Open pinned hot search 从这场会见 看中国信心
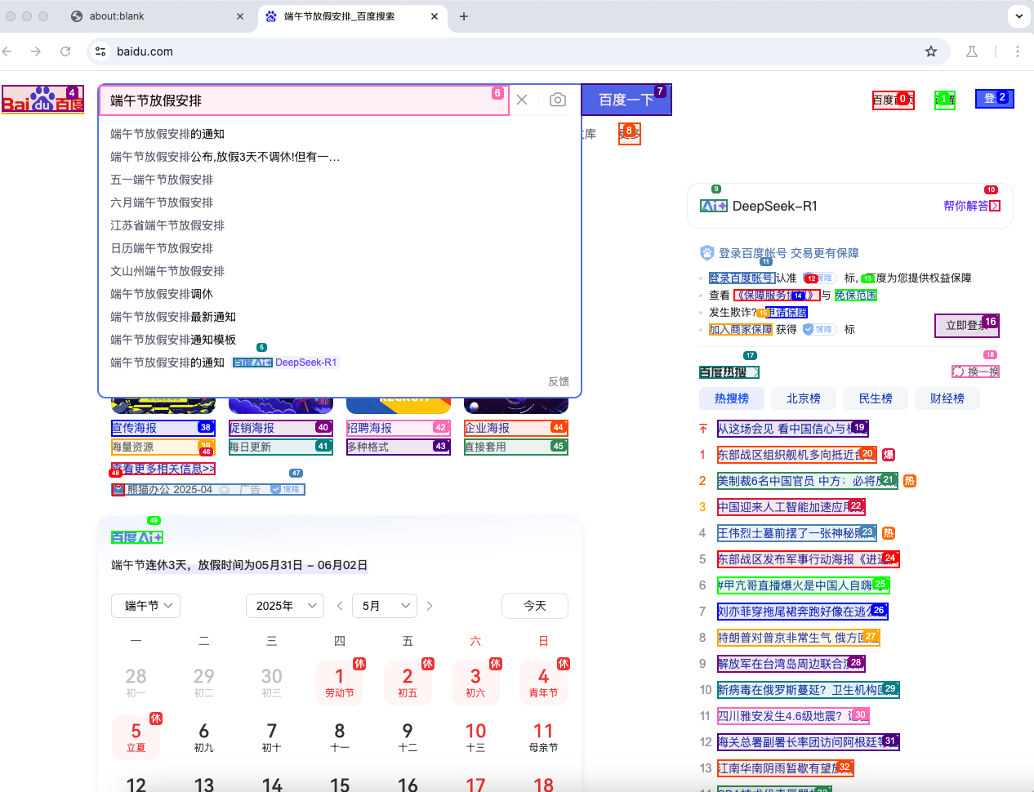Screen dimensions: 1034x792 point(792,428)
